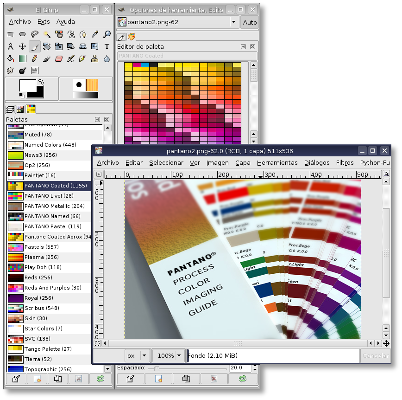Select the Zoom magnifier tool
The width and height of the screenshot is (402, 400).
pos(107,34)
